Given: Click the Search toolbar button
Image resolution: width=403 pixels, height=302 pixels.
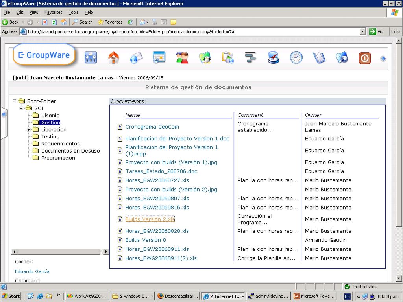Looking at the screenshot, I should 82,22.
